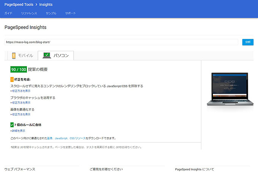
Task: Click the orange warning icon
Action: [12, 79]
